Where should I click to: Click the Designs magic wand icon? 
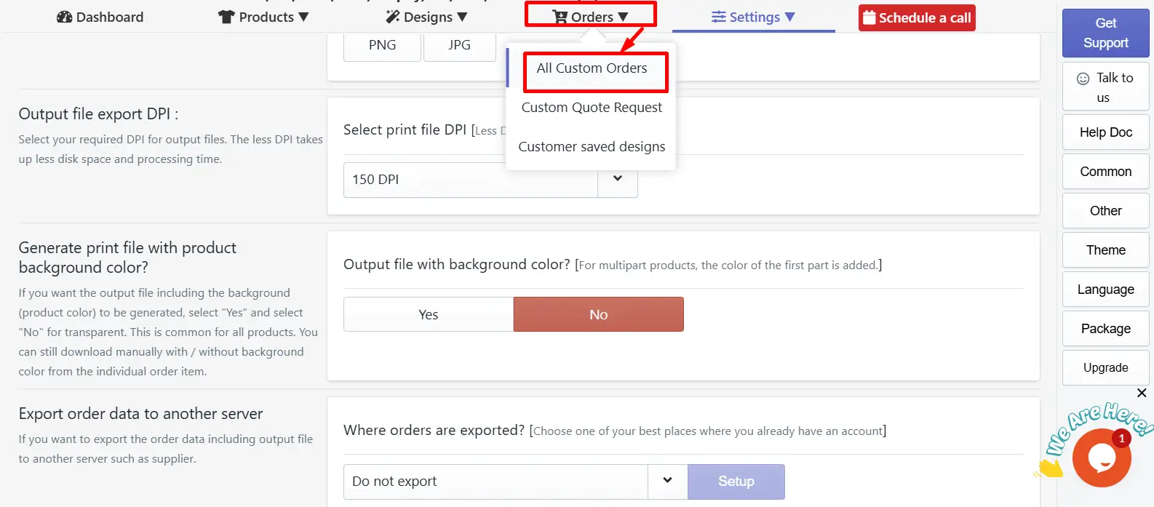[393, 17]
